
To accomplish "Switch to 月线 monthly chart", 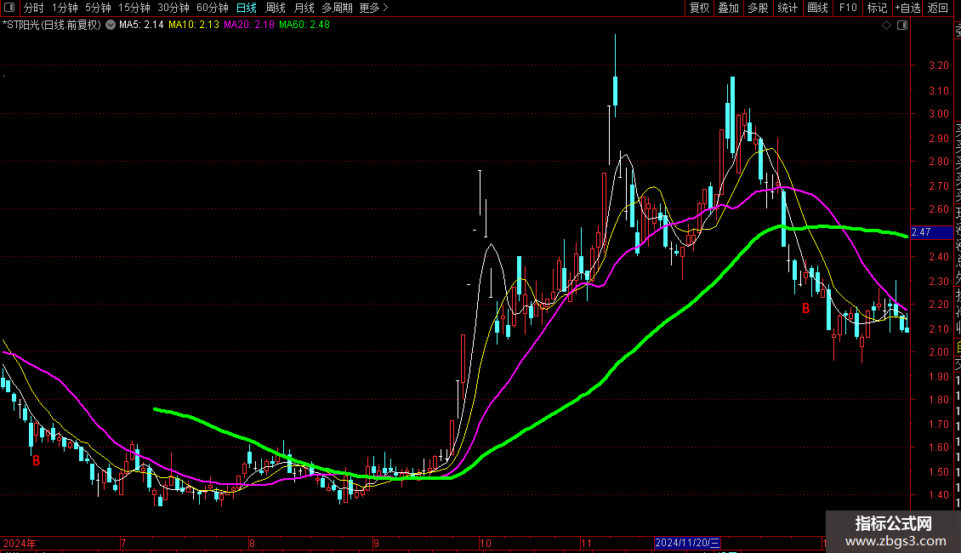I will [x=304, y=8].
